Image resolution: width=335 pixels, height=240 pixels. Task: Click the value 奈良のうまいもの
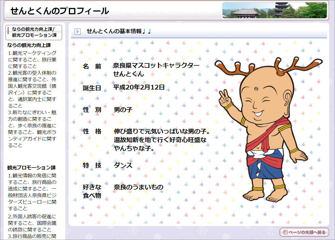coord(139,187)
